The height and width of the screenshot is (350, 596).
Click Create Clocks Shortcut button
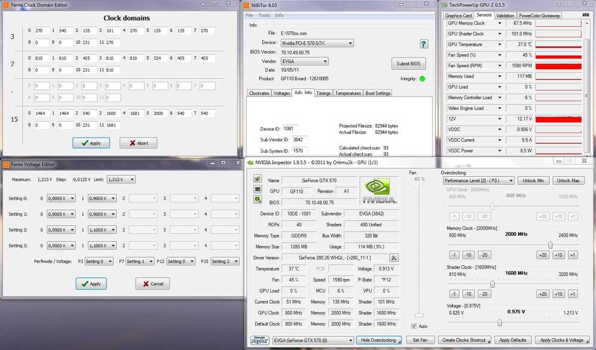(x=464, y=340)
